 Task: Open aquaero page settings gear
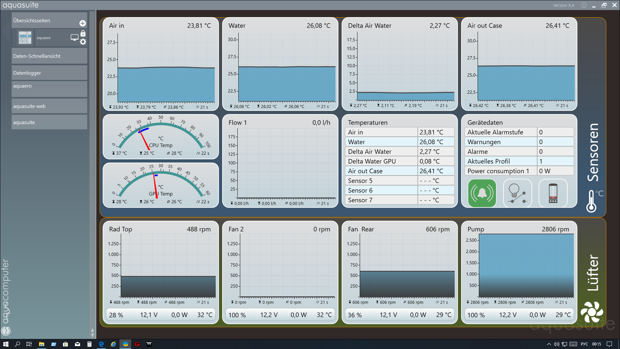point(83,42)
